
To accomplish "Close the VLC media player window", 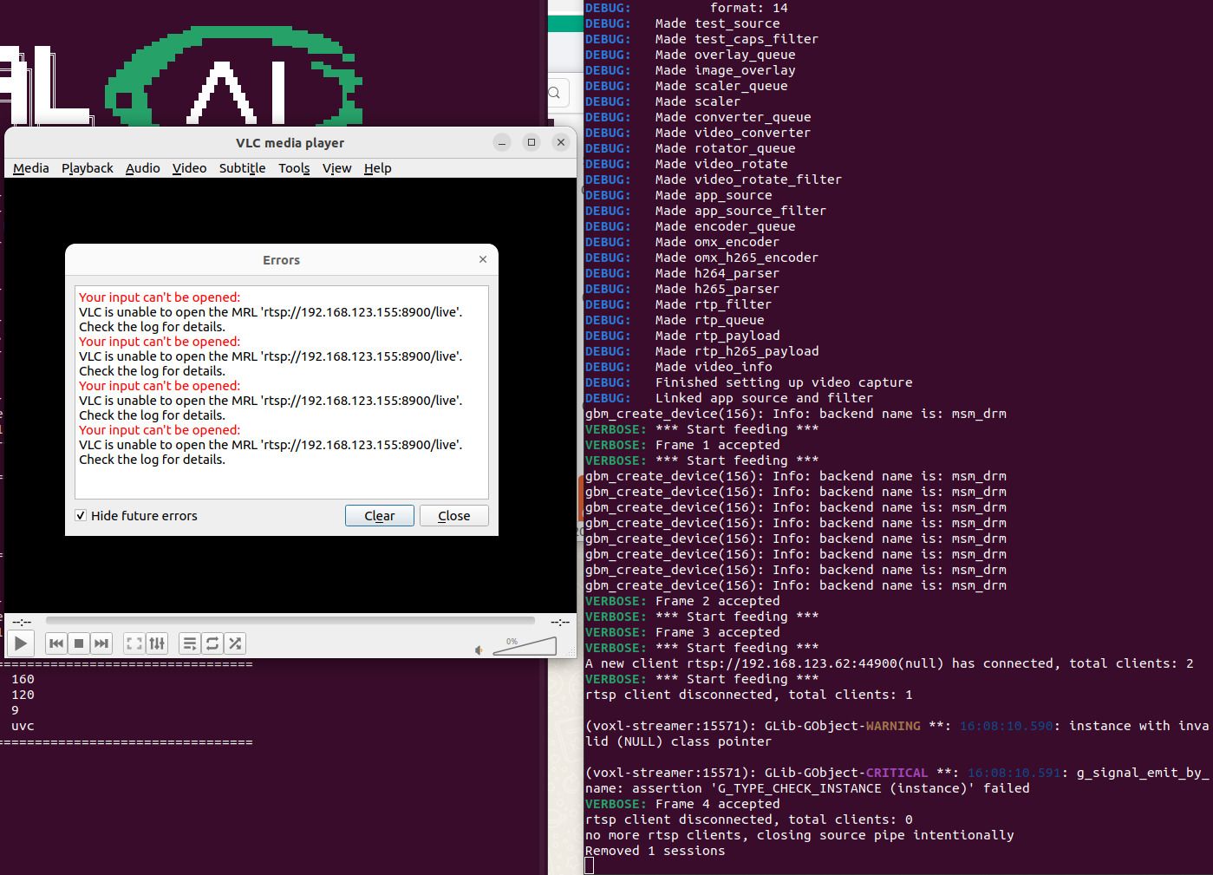I will [x=561, y=142].
